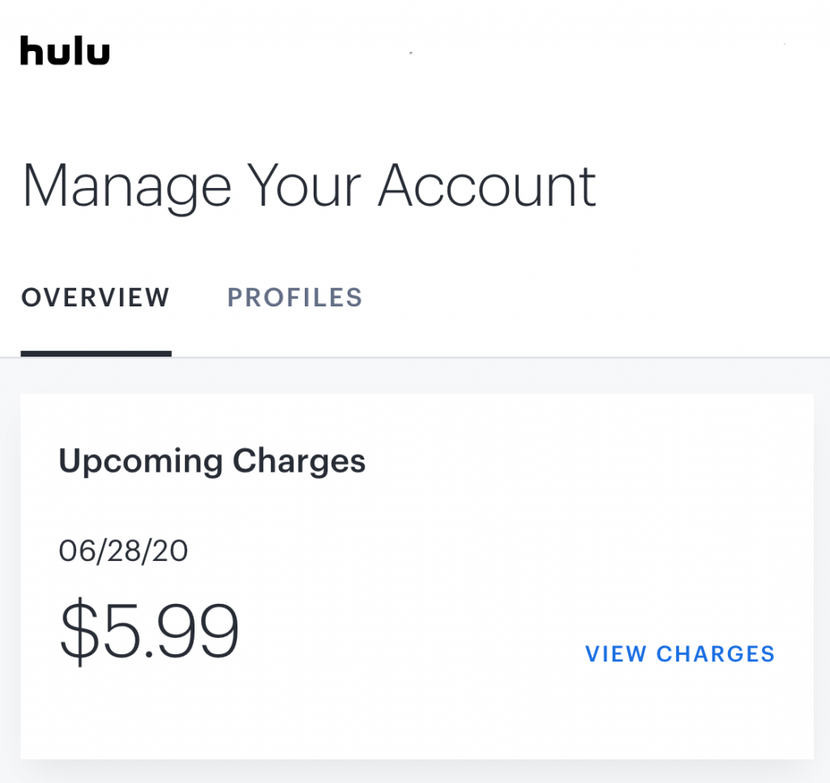Click the dollar sign of the charge amount
Image resolution: width=830 pixels, height=783 pixels.
[x=79, y=631]
